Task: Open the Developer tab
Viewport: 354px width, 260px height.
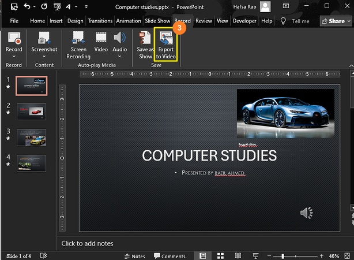Action: point(244,21)
